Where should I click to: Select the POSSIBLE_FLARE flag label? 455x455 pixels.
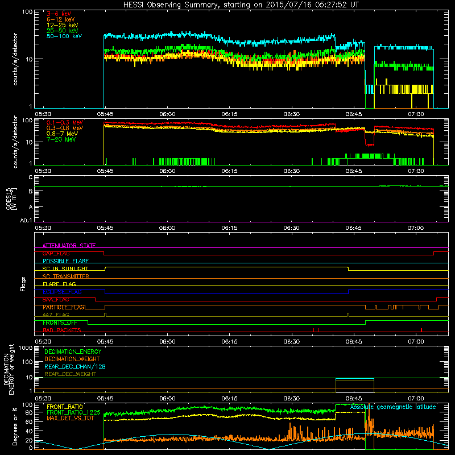coord(65,261)
